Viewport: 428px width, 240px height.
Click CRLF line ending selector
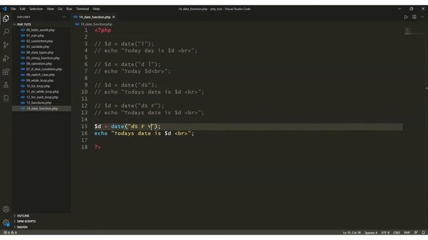click(x=397, y=233)
